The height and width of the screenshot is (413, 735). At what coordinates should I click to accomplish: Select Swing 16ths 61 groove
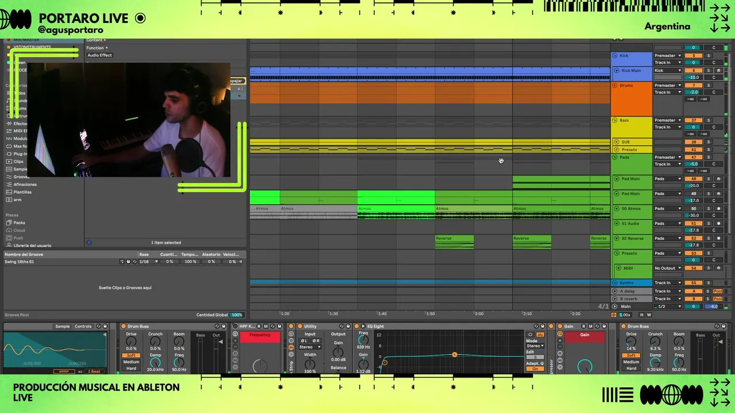tap(19, 262)
